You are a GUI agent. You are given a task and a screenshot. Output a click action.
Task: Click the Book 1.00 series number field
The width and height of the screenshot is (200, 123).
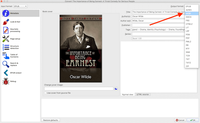coord(158,38)
